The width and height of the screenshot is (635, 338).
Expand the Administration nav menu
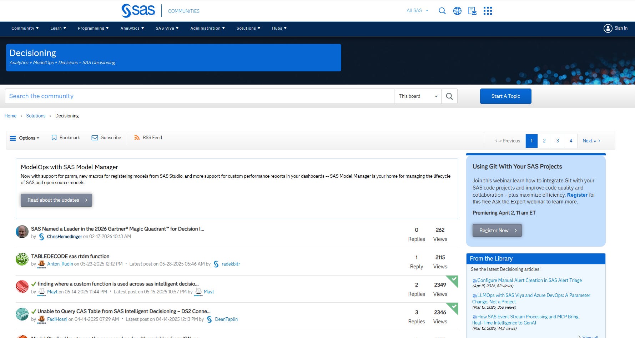click(207, 29)
